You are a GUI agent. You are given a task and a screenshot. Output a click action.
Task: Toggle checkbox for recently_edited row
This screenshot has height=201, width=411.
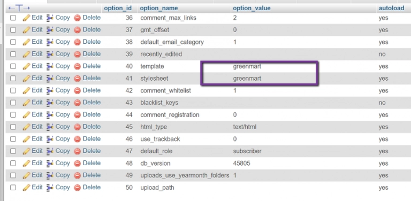(13, 54)
